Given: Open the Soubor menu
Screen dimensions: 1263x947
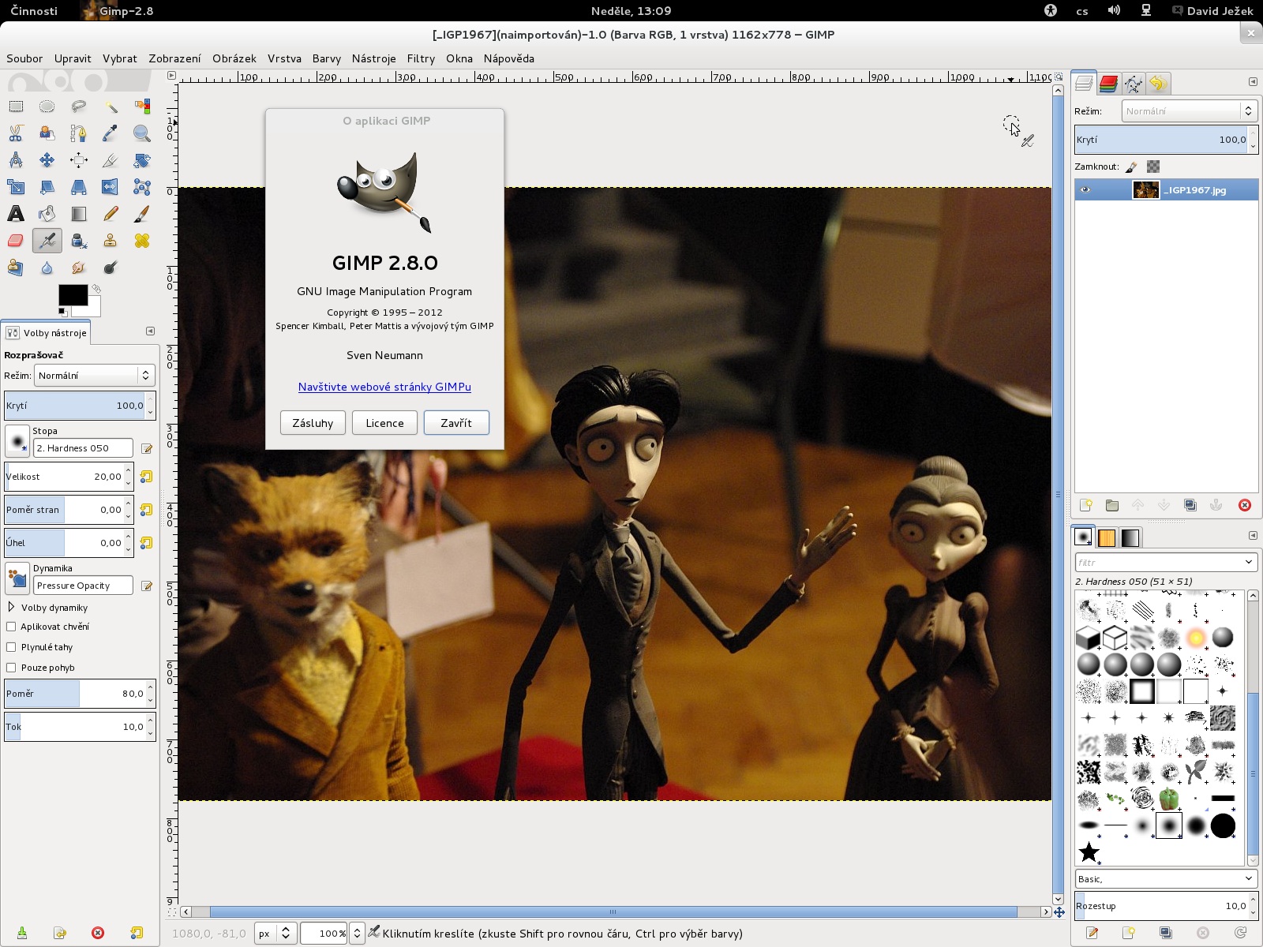Looking at the screenshot, I should click(24, 58).
